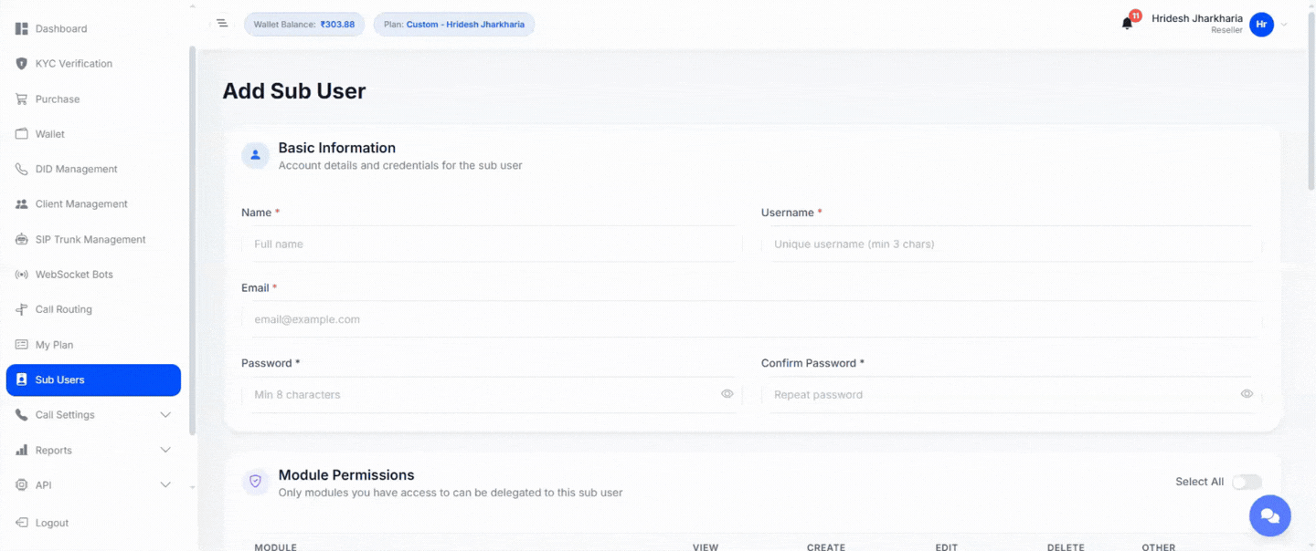
Task: Click the DID Management phone icon
Action: [22, 170]
